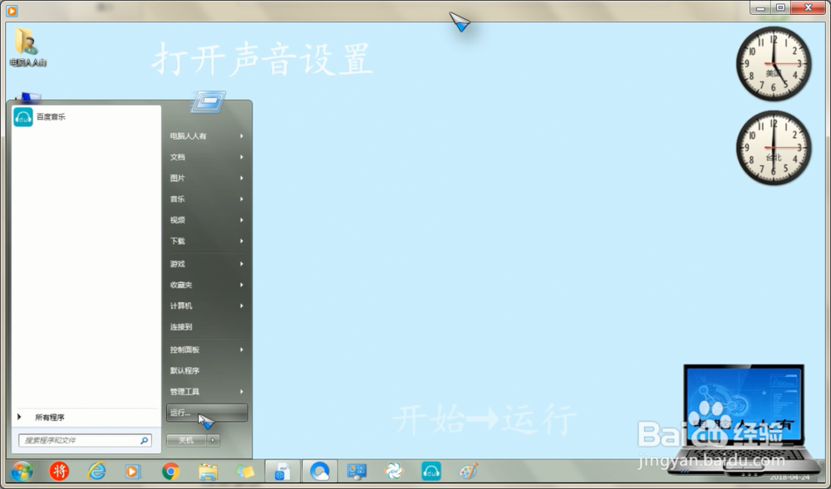831x489 pixels.
Task: Launch 百度音乐 from Start menu list
Action: tap(86, 117)
